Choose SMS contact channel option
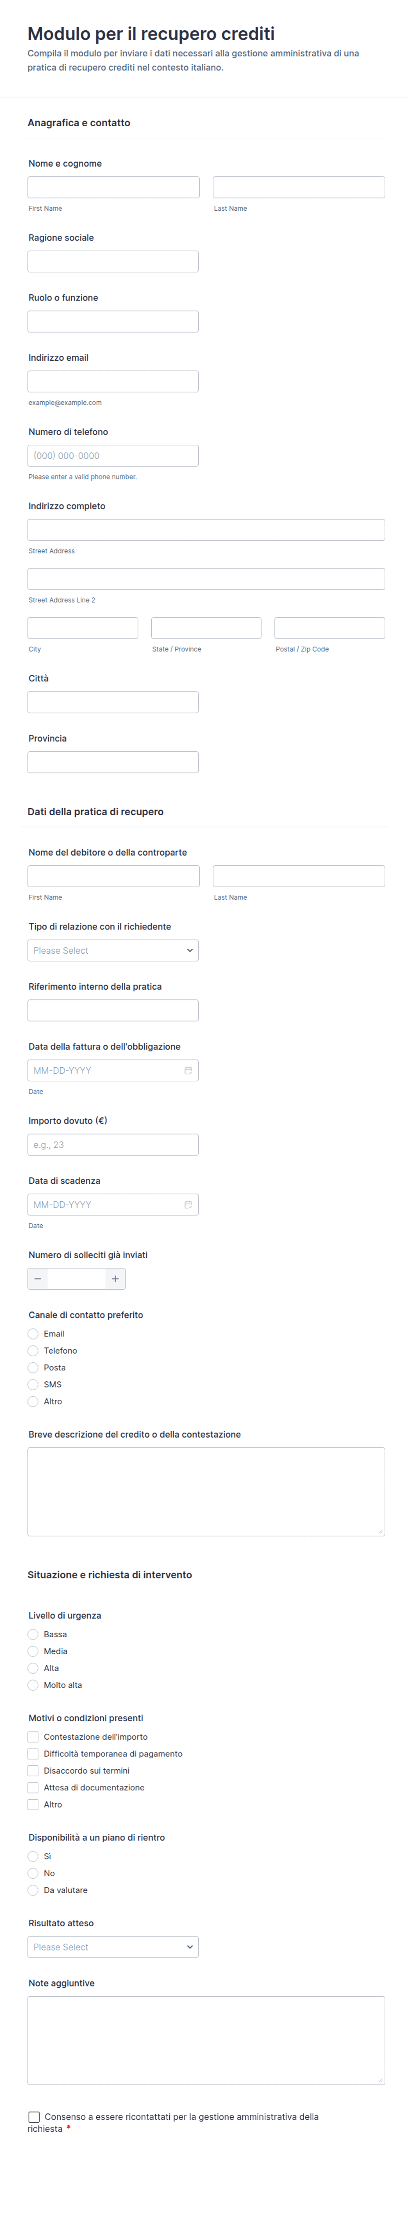This screenshot has height=2225, width=409. [x=34, y=1385]
